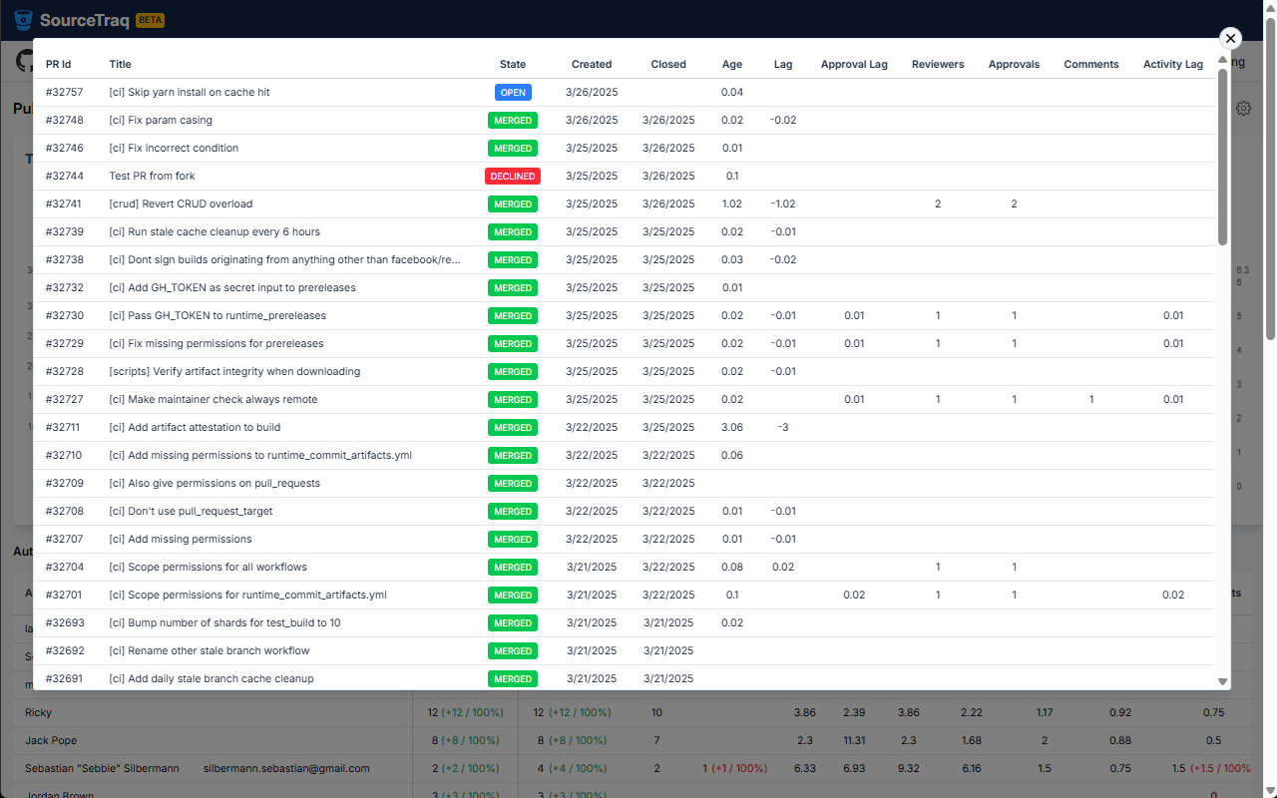Viewport: 1277px width, 798px height.
Task: Click the Comments column header
Action: pyautogui.click(x=1091, y=64)
